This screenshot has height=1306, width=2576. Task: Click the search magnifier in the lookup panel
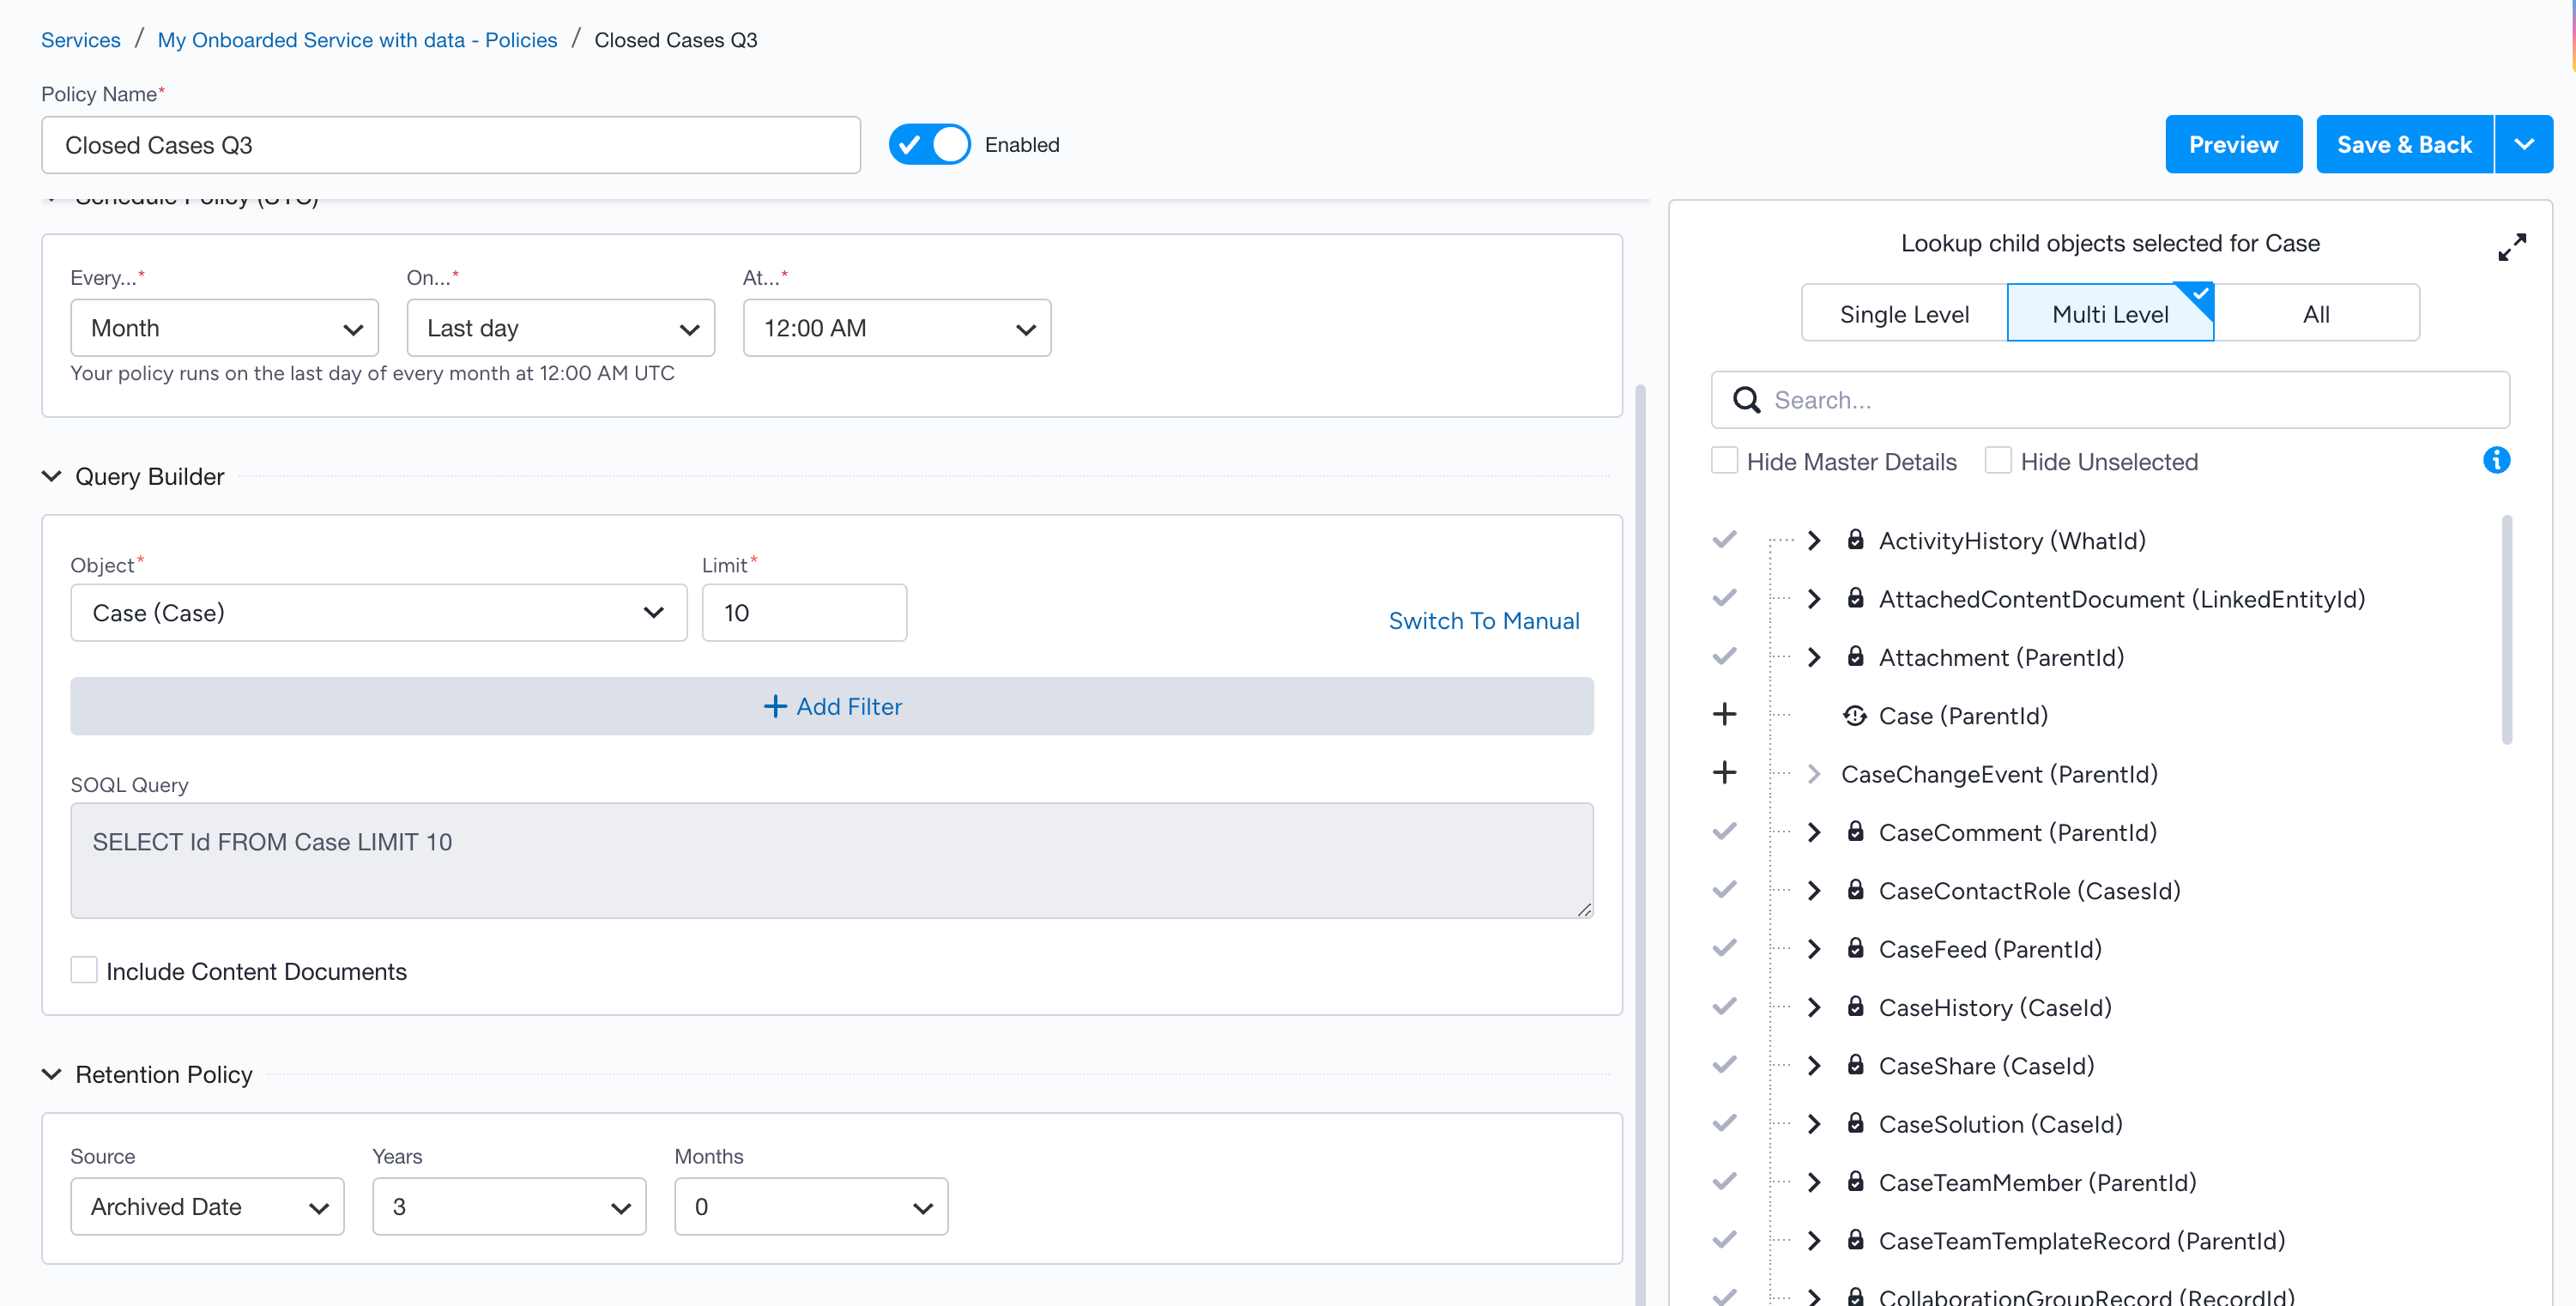click(1747, 399)
